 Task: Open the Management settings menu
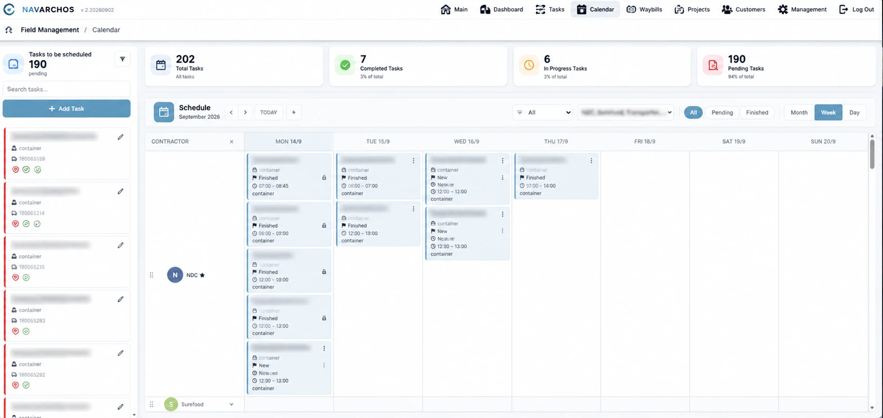click(x=802, y=9)
